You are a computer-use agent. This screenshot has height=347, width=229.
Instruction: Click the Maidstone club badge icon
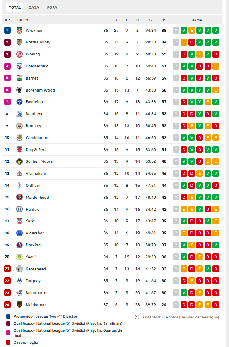[19, 304]
